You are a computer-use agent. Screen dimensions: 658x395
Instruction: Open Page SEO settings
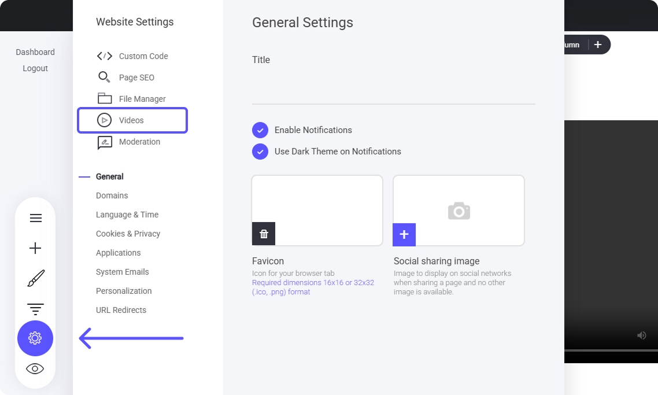click(136, 77)
